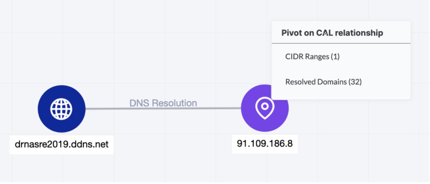The image size is (430, 184).
Task: Click the dark blue circle of the ddns.net host
Action: [62, 109]
